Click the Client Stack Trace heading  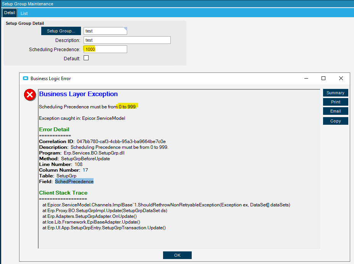tap(63, 193)
